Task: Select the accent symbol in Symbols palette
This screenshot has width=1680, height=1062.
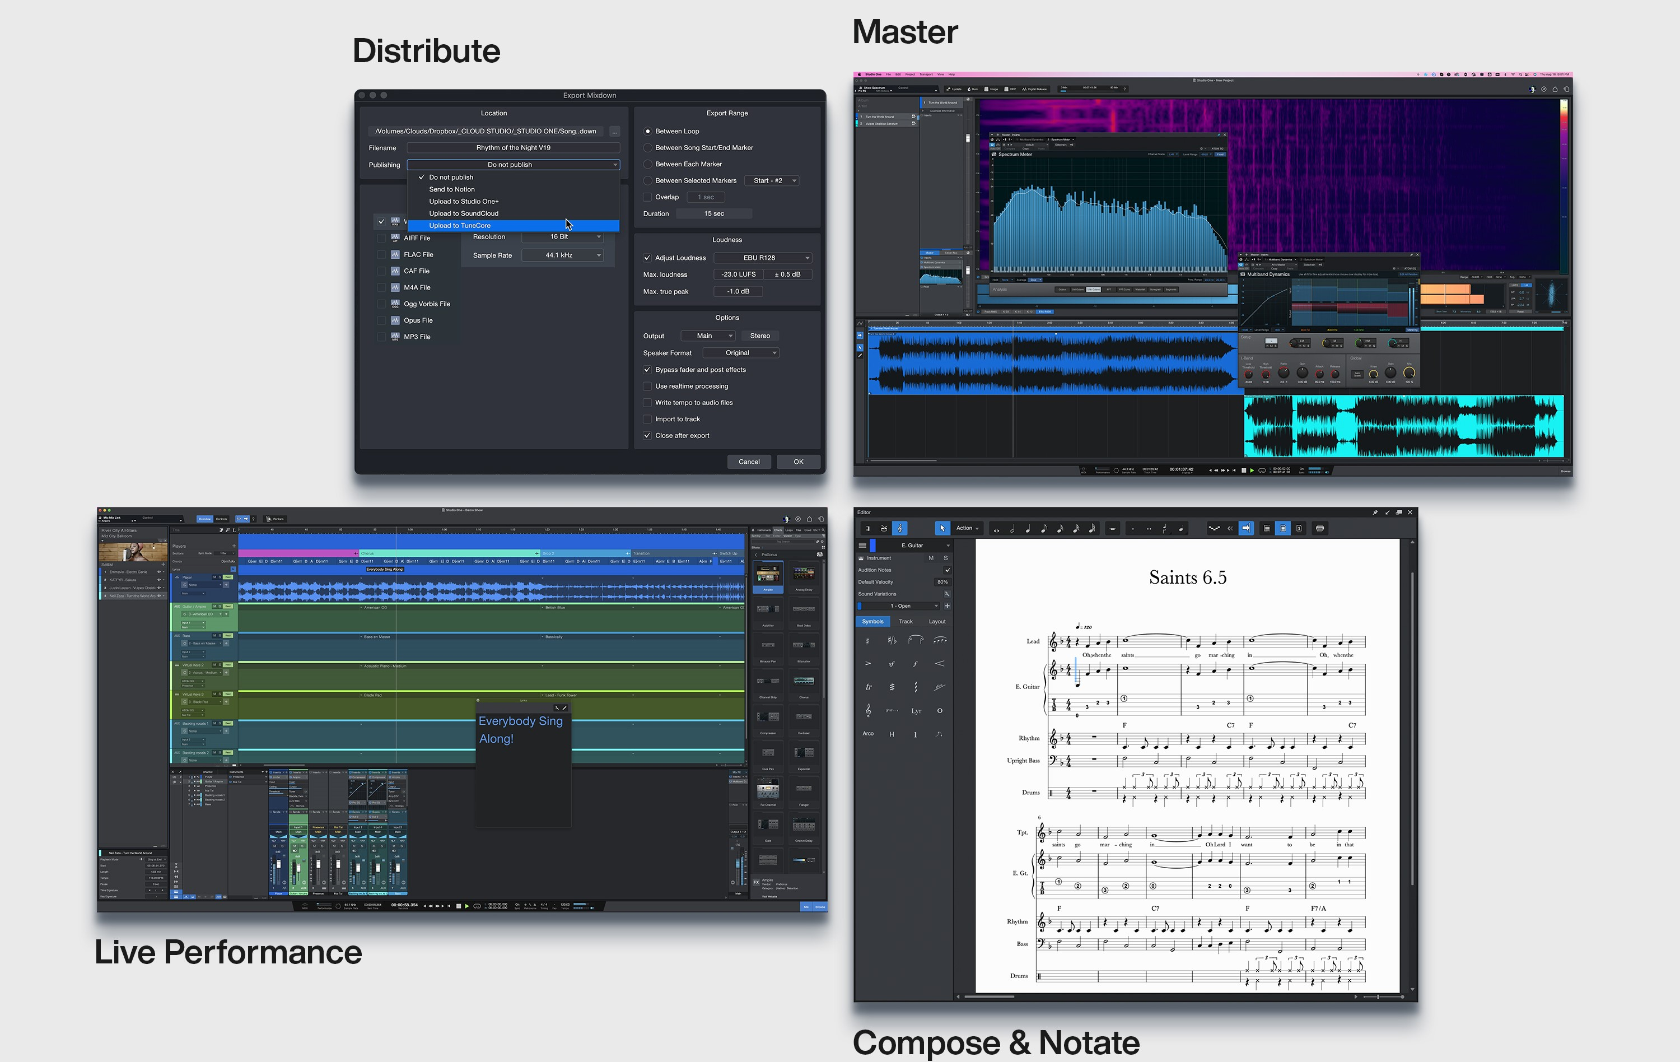Action: pyautogui.click(x=869, y=664)
